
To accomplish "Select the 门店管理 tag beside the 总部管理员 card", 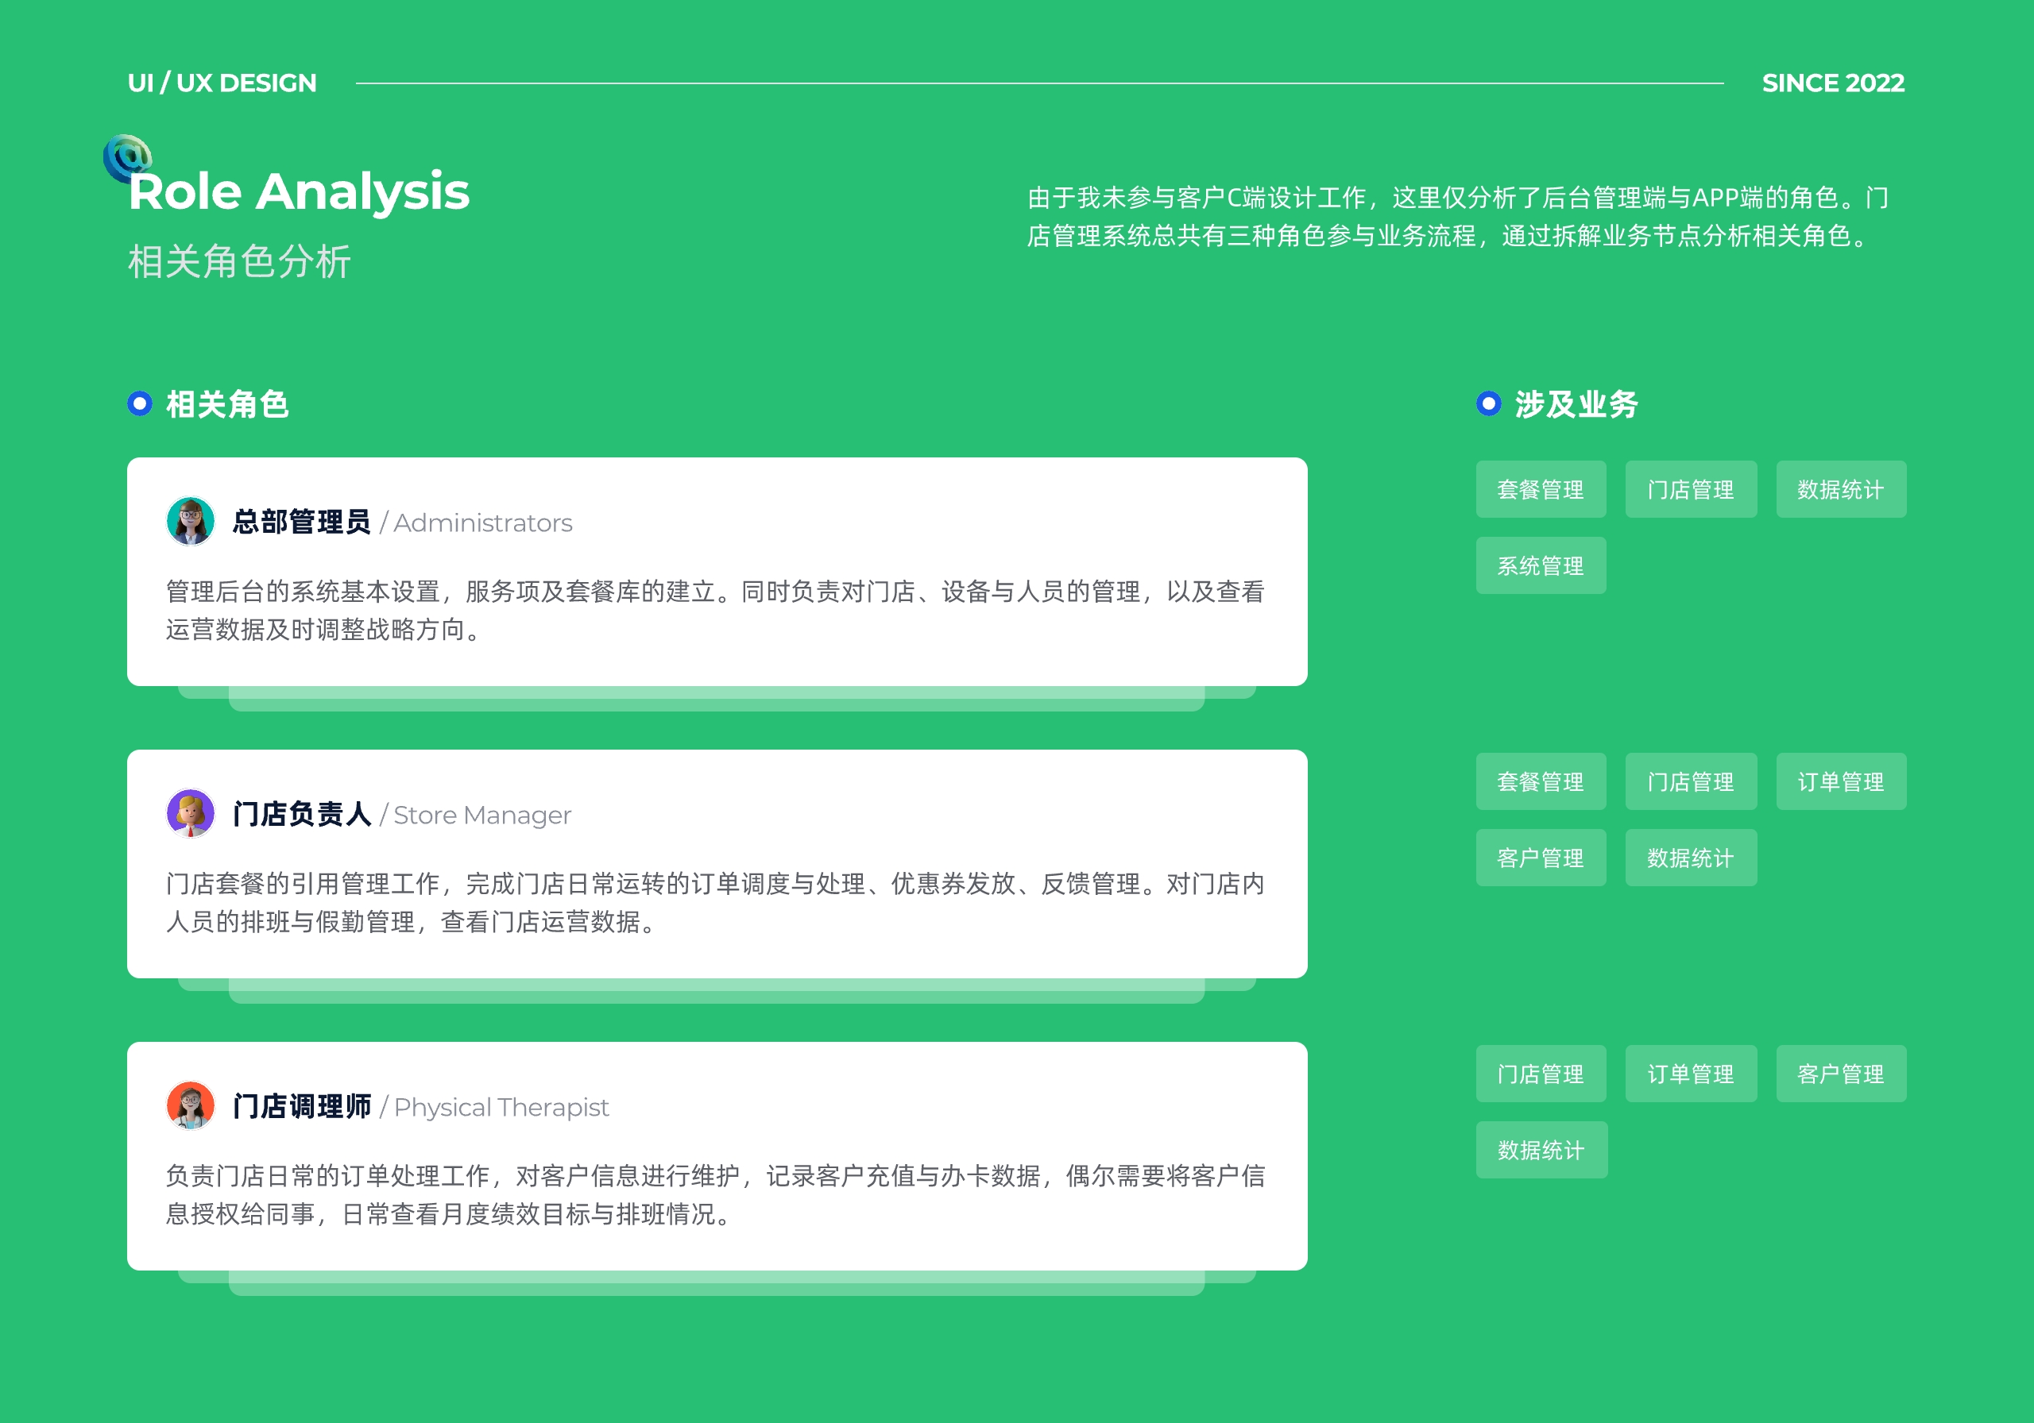I will (x=1690, y=489).
